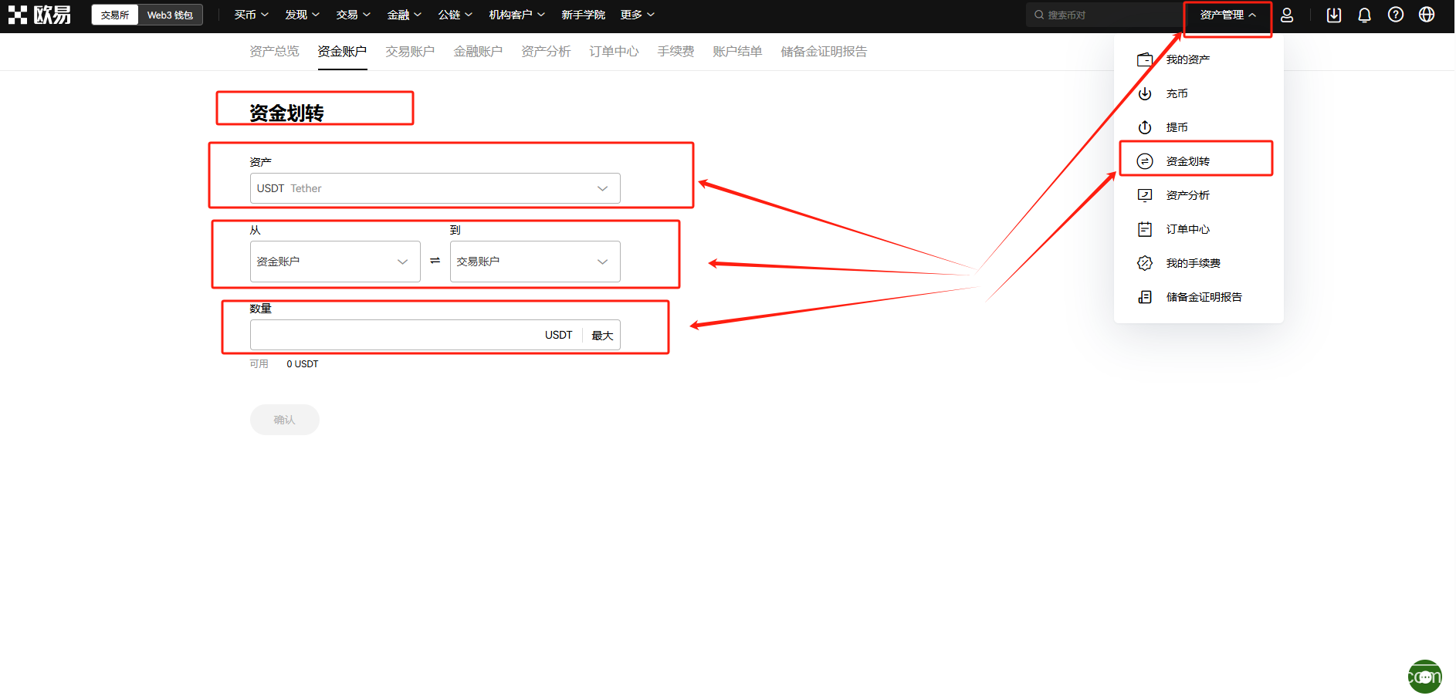The image size is (1456, 699).
Task: Expand the 金融 menu
Action: pyautogui.click(x=405, y=15)
